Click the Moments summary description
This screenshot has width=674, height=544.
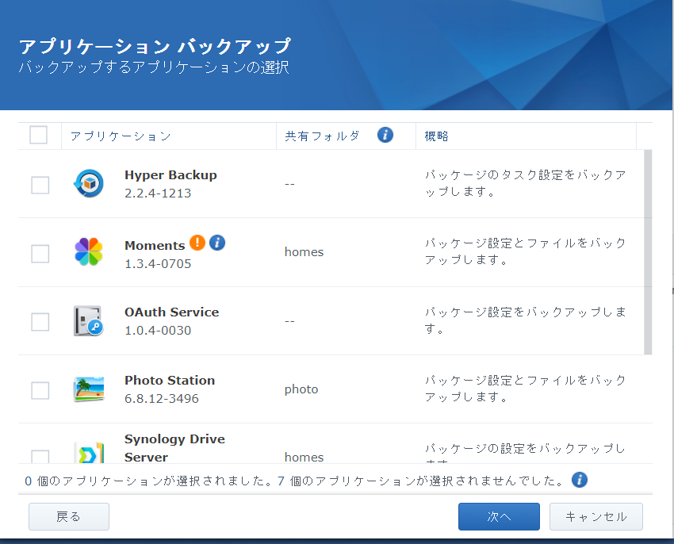[x=525, y=251]
